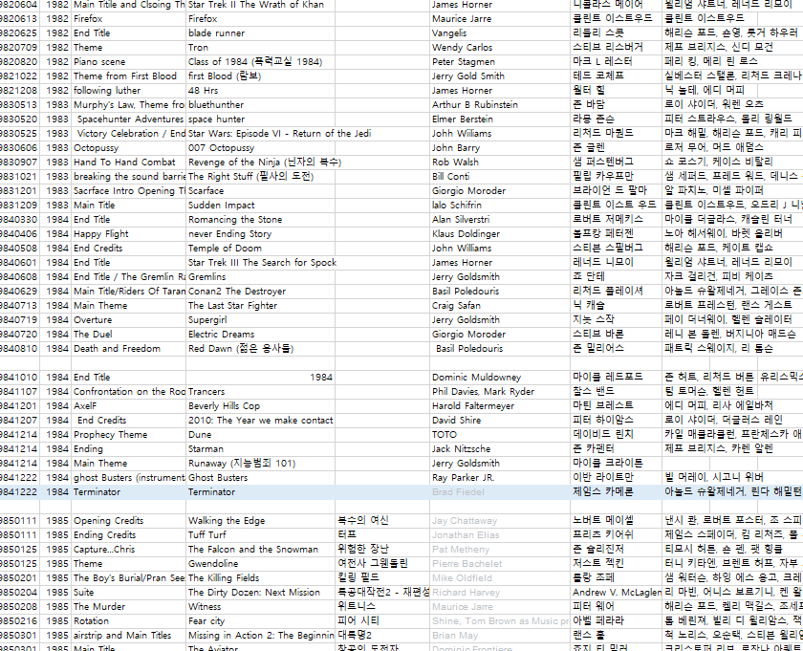Image resolution: width=803 pixels, height=651 pixels.
Task: Click the 'Conan2 The Destroyer' movie cell
Action: click(x=260, y=292)
